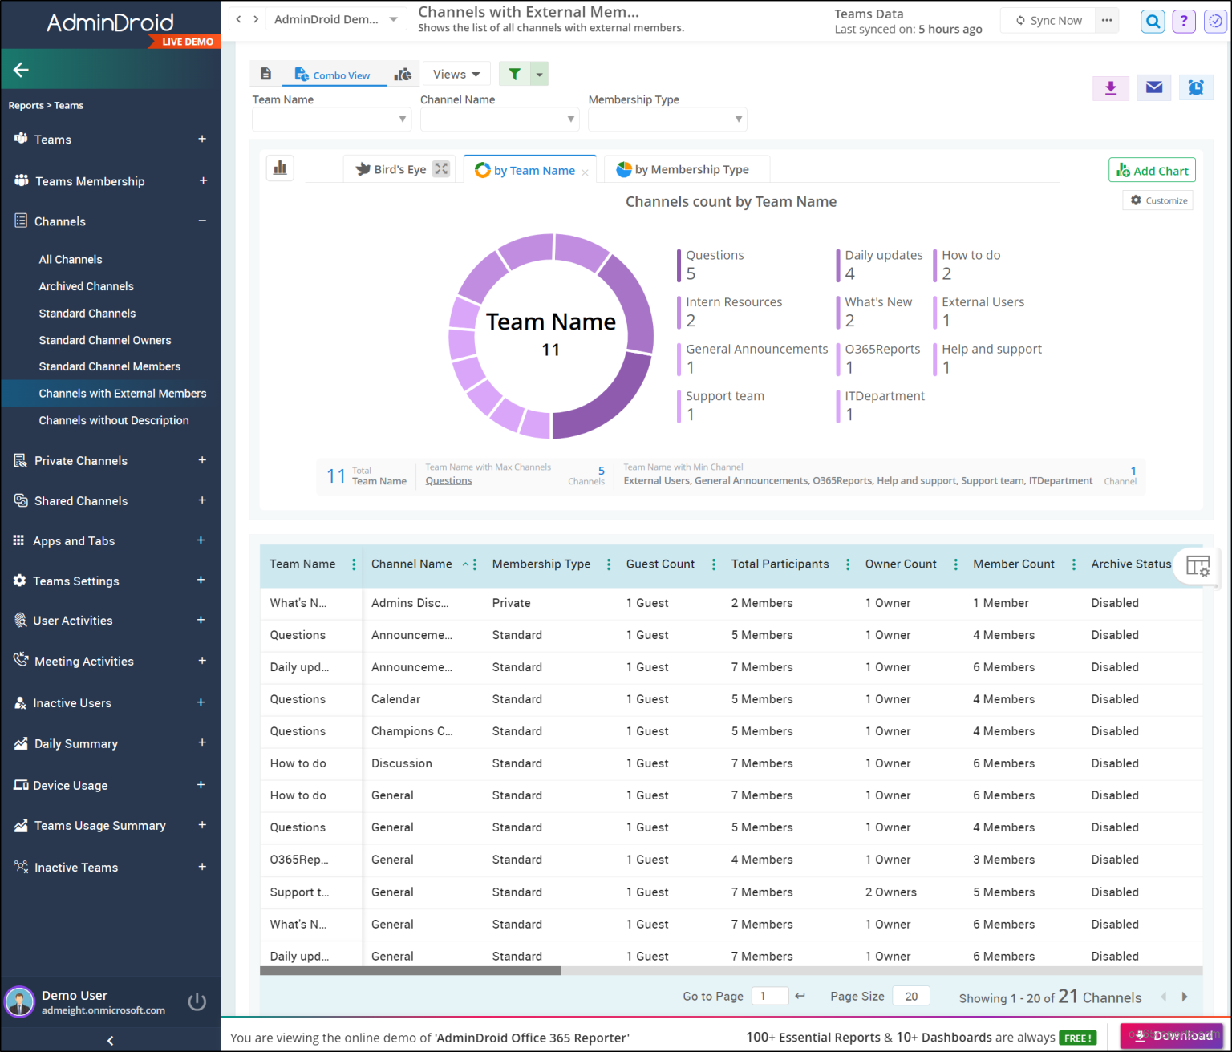The height and width of the screenshot is (1052, 1232).
Task: Click the power logout icon
Action: 197,1001
